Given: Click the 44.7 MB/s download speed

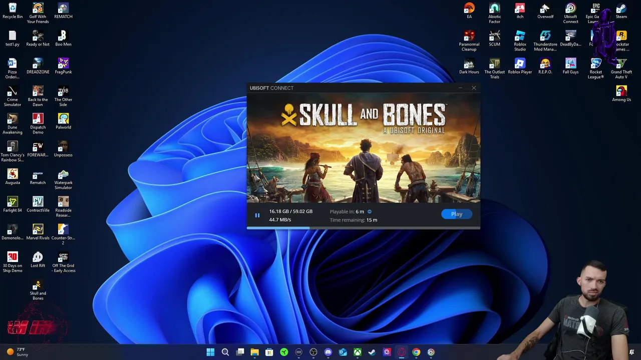Looking at the screenshot, I should [280, 220].
